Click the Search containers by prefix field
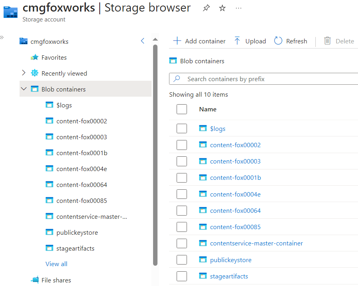Image resolution: width=358 pixels, height=286 pixels. pos(264,79)
